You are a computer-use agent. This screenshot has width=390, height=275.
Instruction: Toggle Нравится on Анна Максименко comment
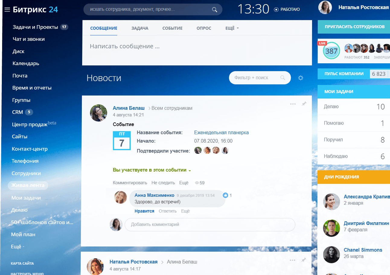[x=144, y=211]
